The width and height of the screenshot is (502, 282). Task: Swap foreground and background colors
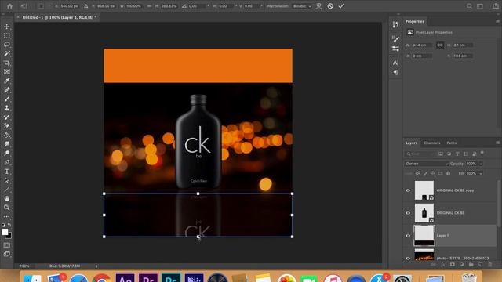pyautogui.click(x=9, y=225)
